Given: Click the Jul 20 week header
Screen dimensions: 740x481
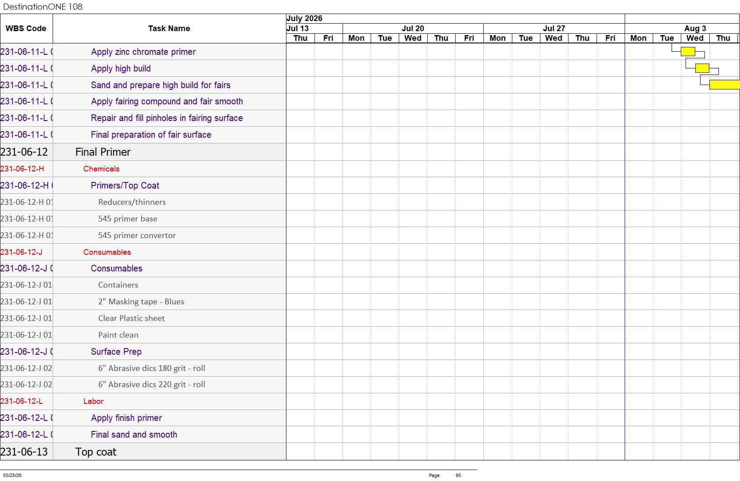Looking at the screenshot, I should (413, 29).
